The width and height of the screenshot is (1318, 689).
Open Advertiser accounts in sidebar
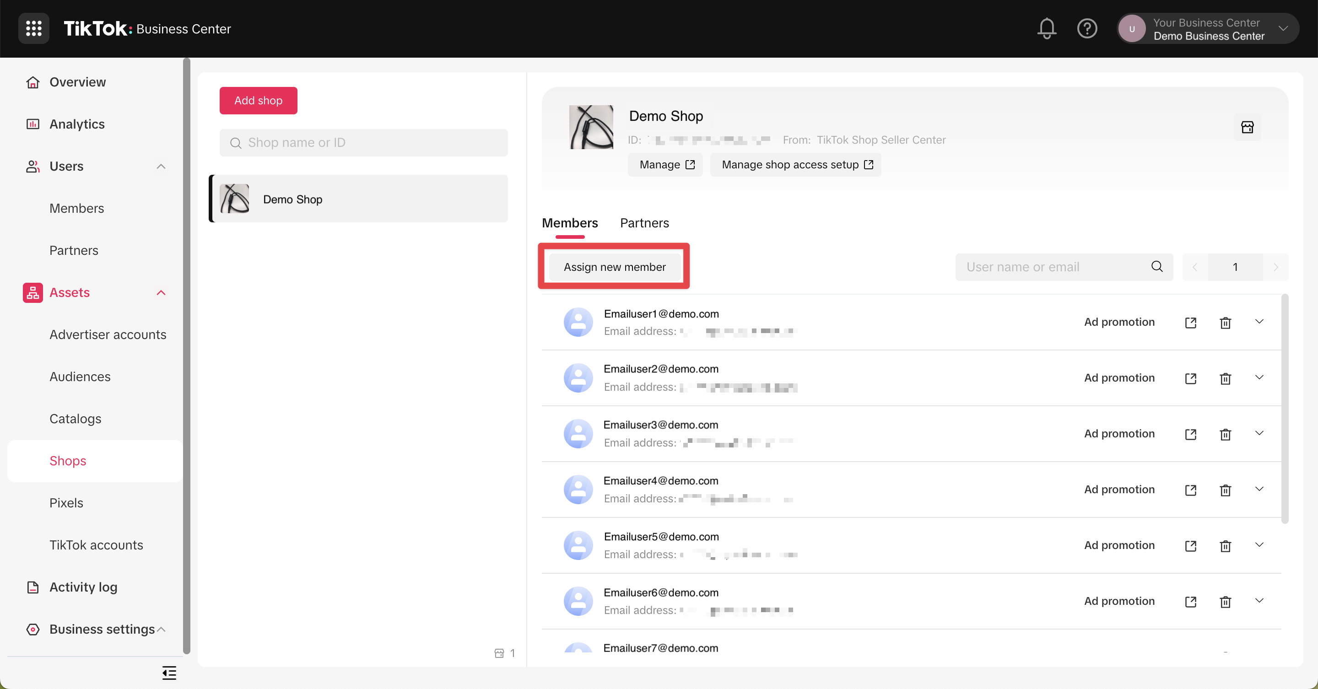[108, 334]
